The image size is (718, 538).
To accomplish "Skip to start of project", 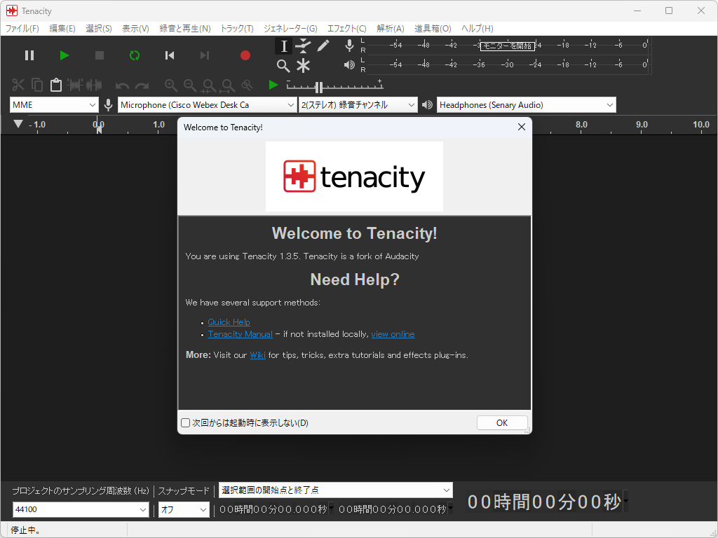I will click(170, 55).
